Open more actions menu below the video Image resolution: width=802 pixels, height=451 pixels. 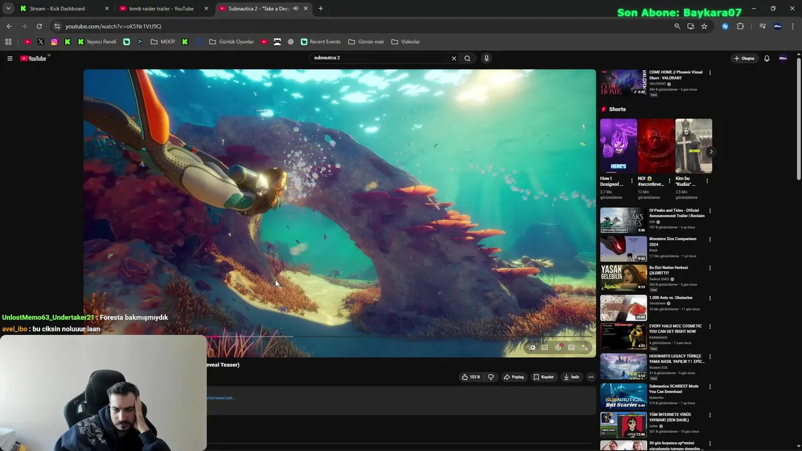[x=591, y=377]
